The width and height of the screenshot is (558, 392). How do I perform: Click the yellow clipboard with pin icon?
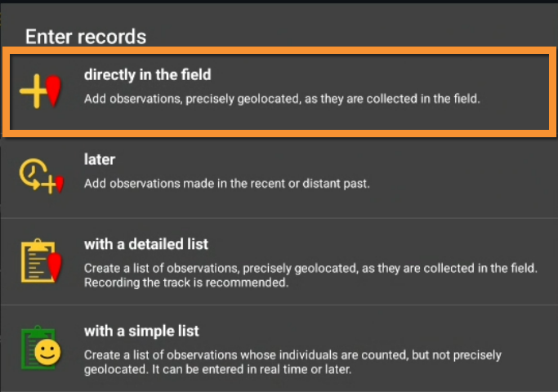pyautogui.click(x=41, y=261)
